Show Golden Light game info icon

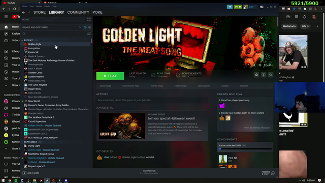click(264, 75)
